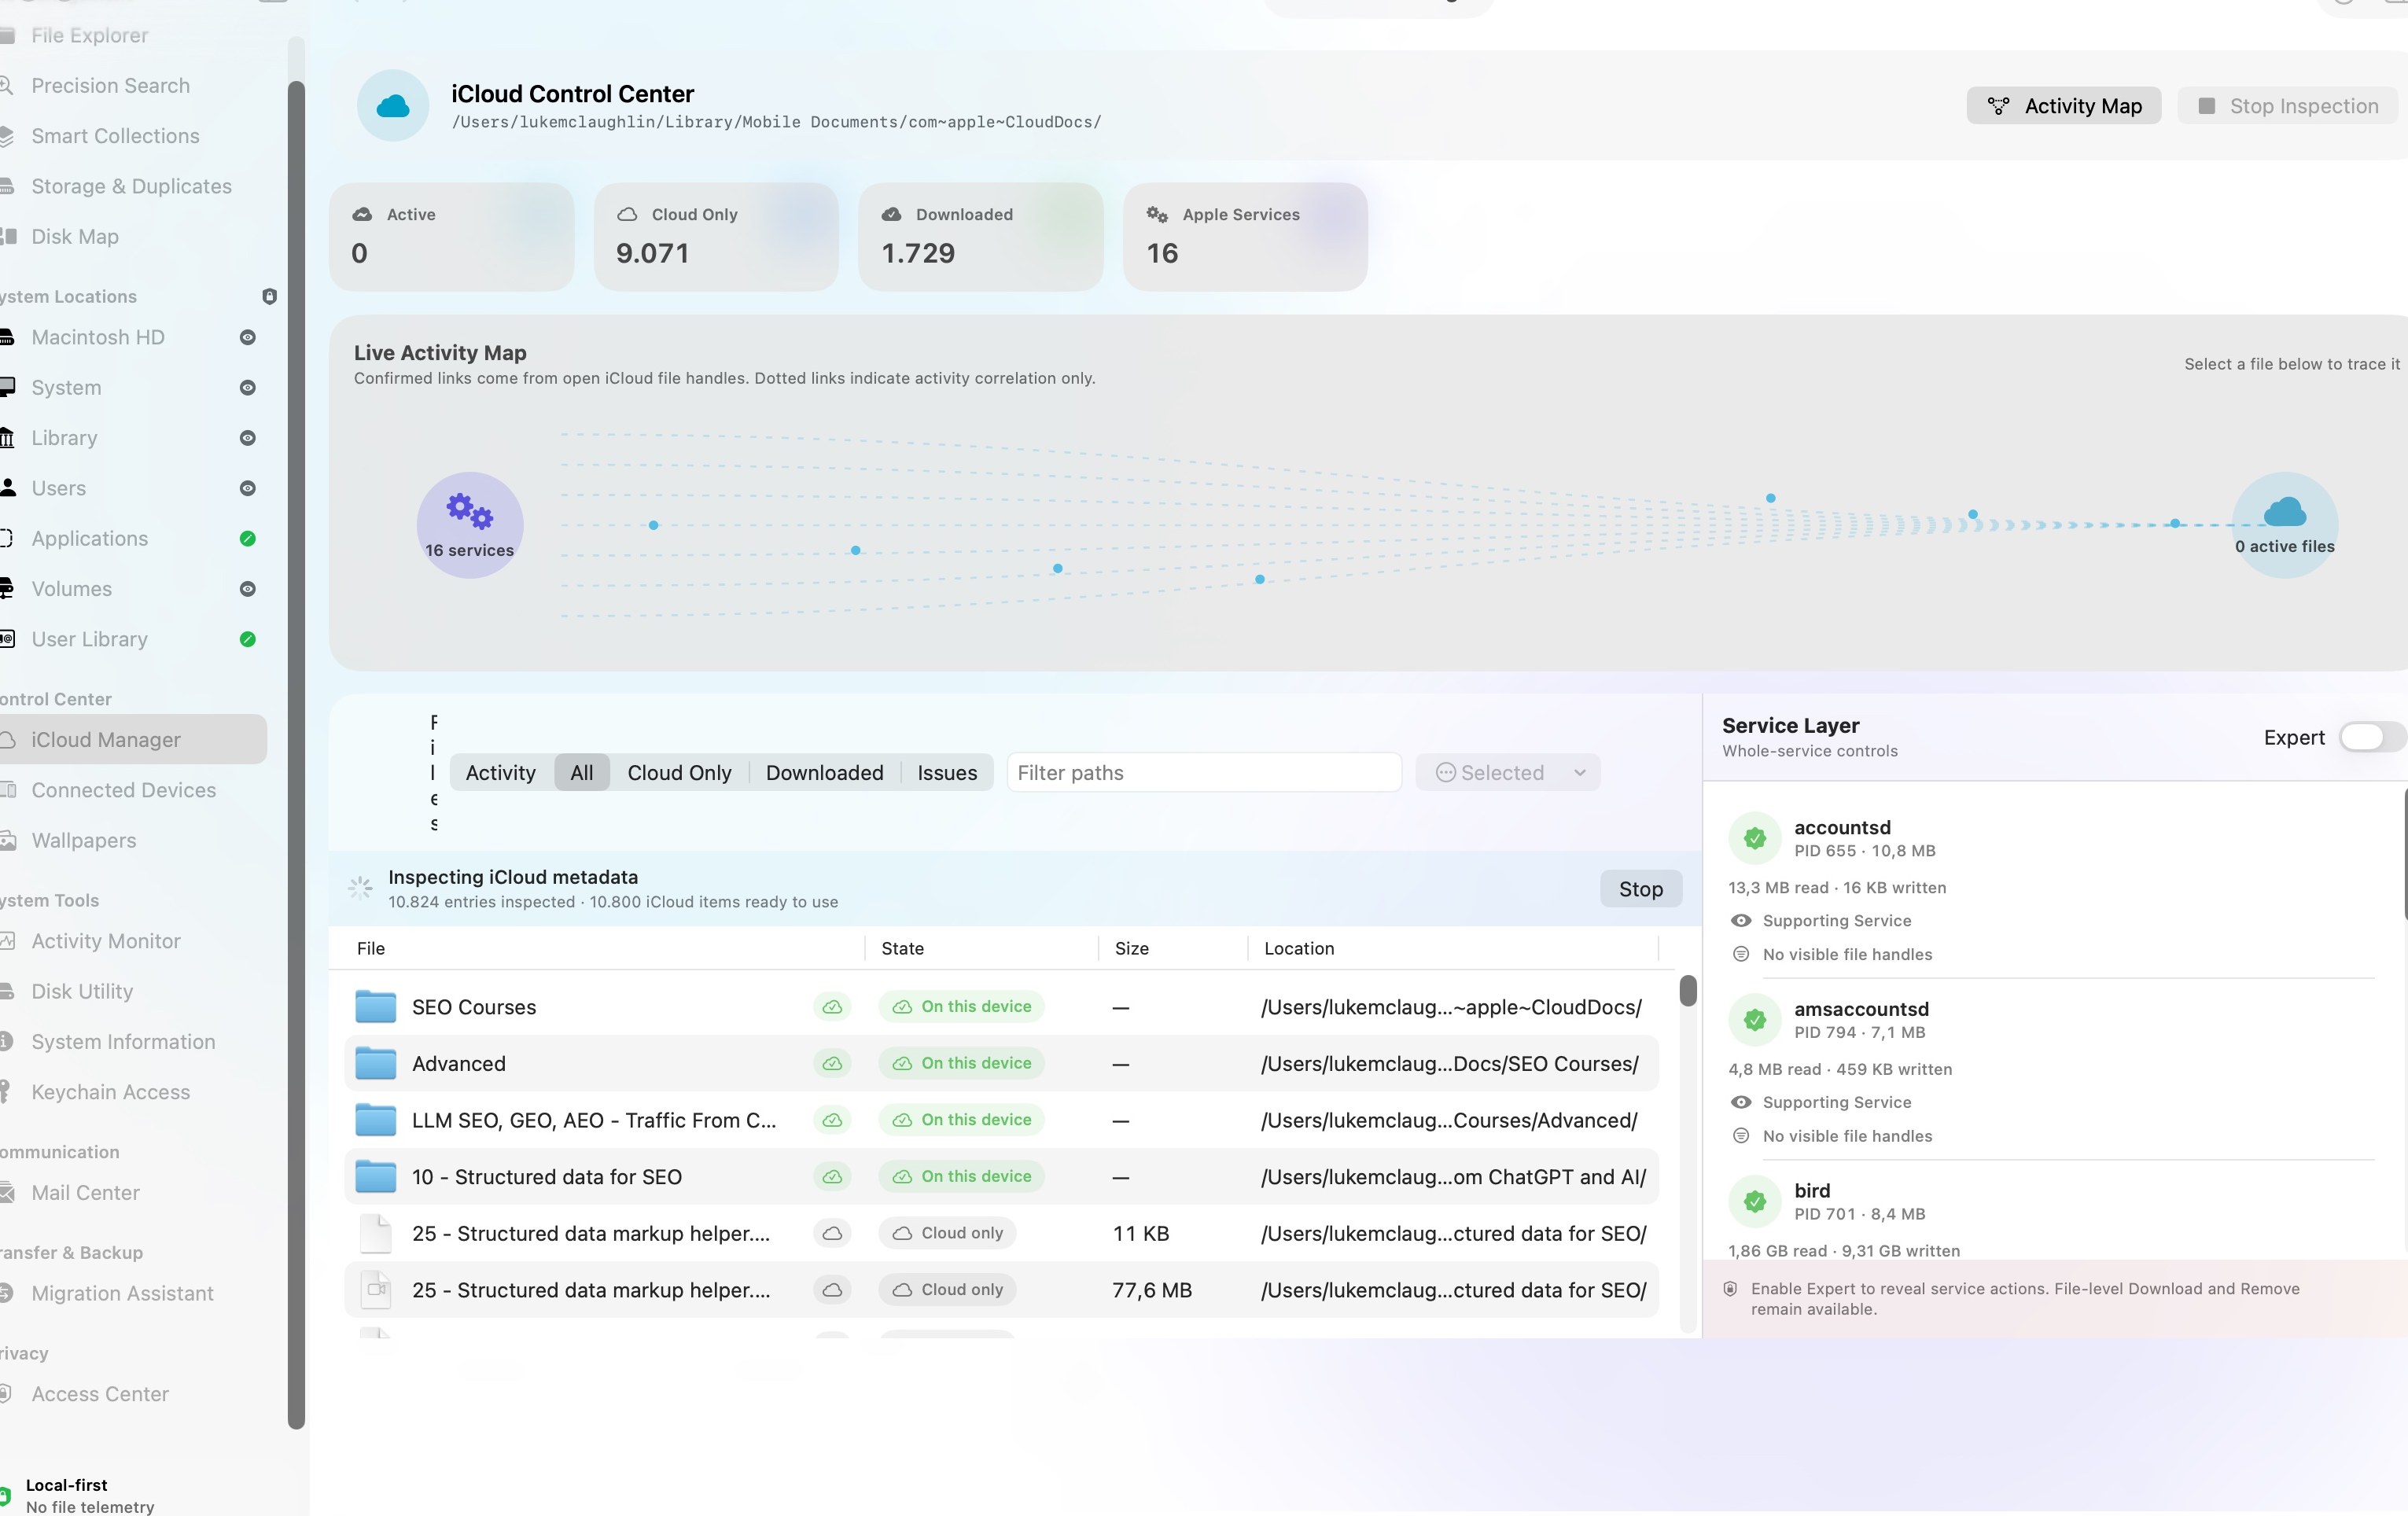Click the Stop Inspection button
Image resolution: width=2408 pixels, height=1516 pixels.
coord(2289,105)
